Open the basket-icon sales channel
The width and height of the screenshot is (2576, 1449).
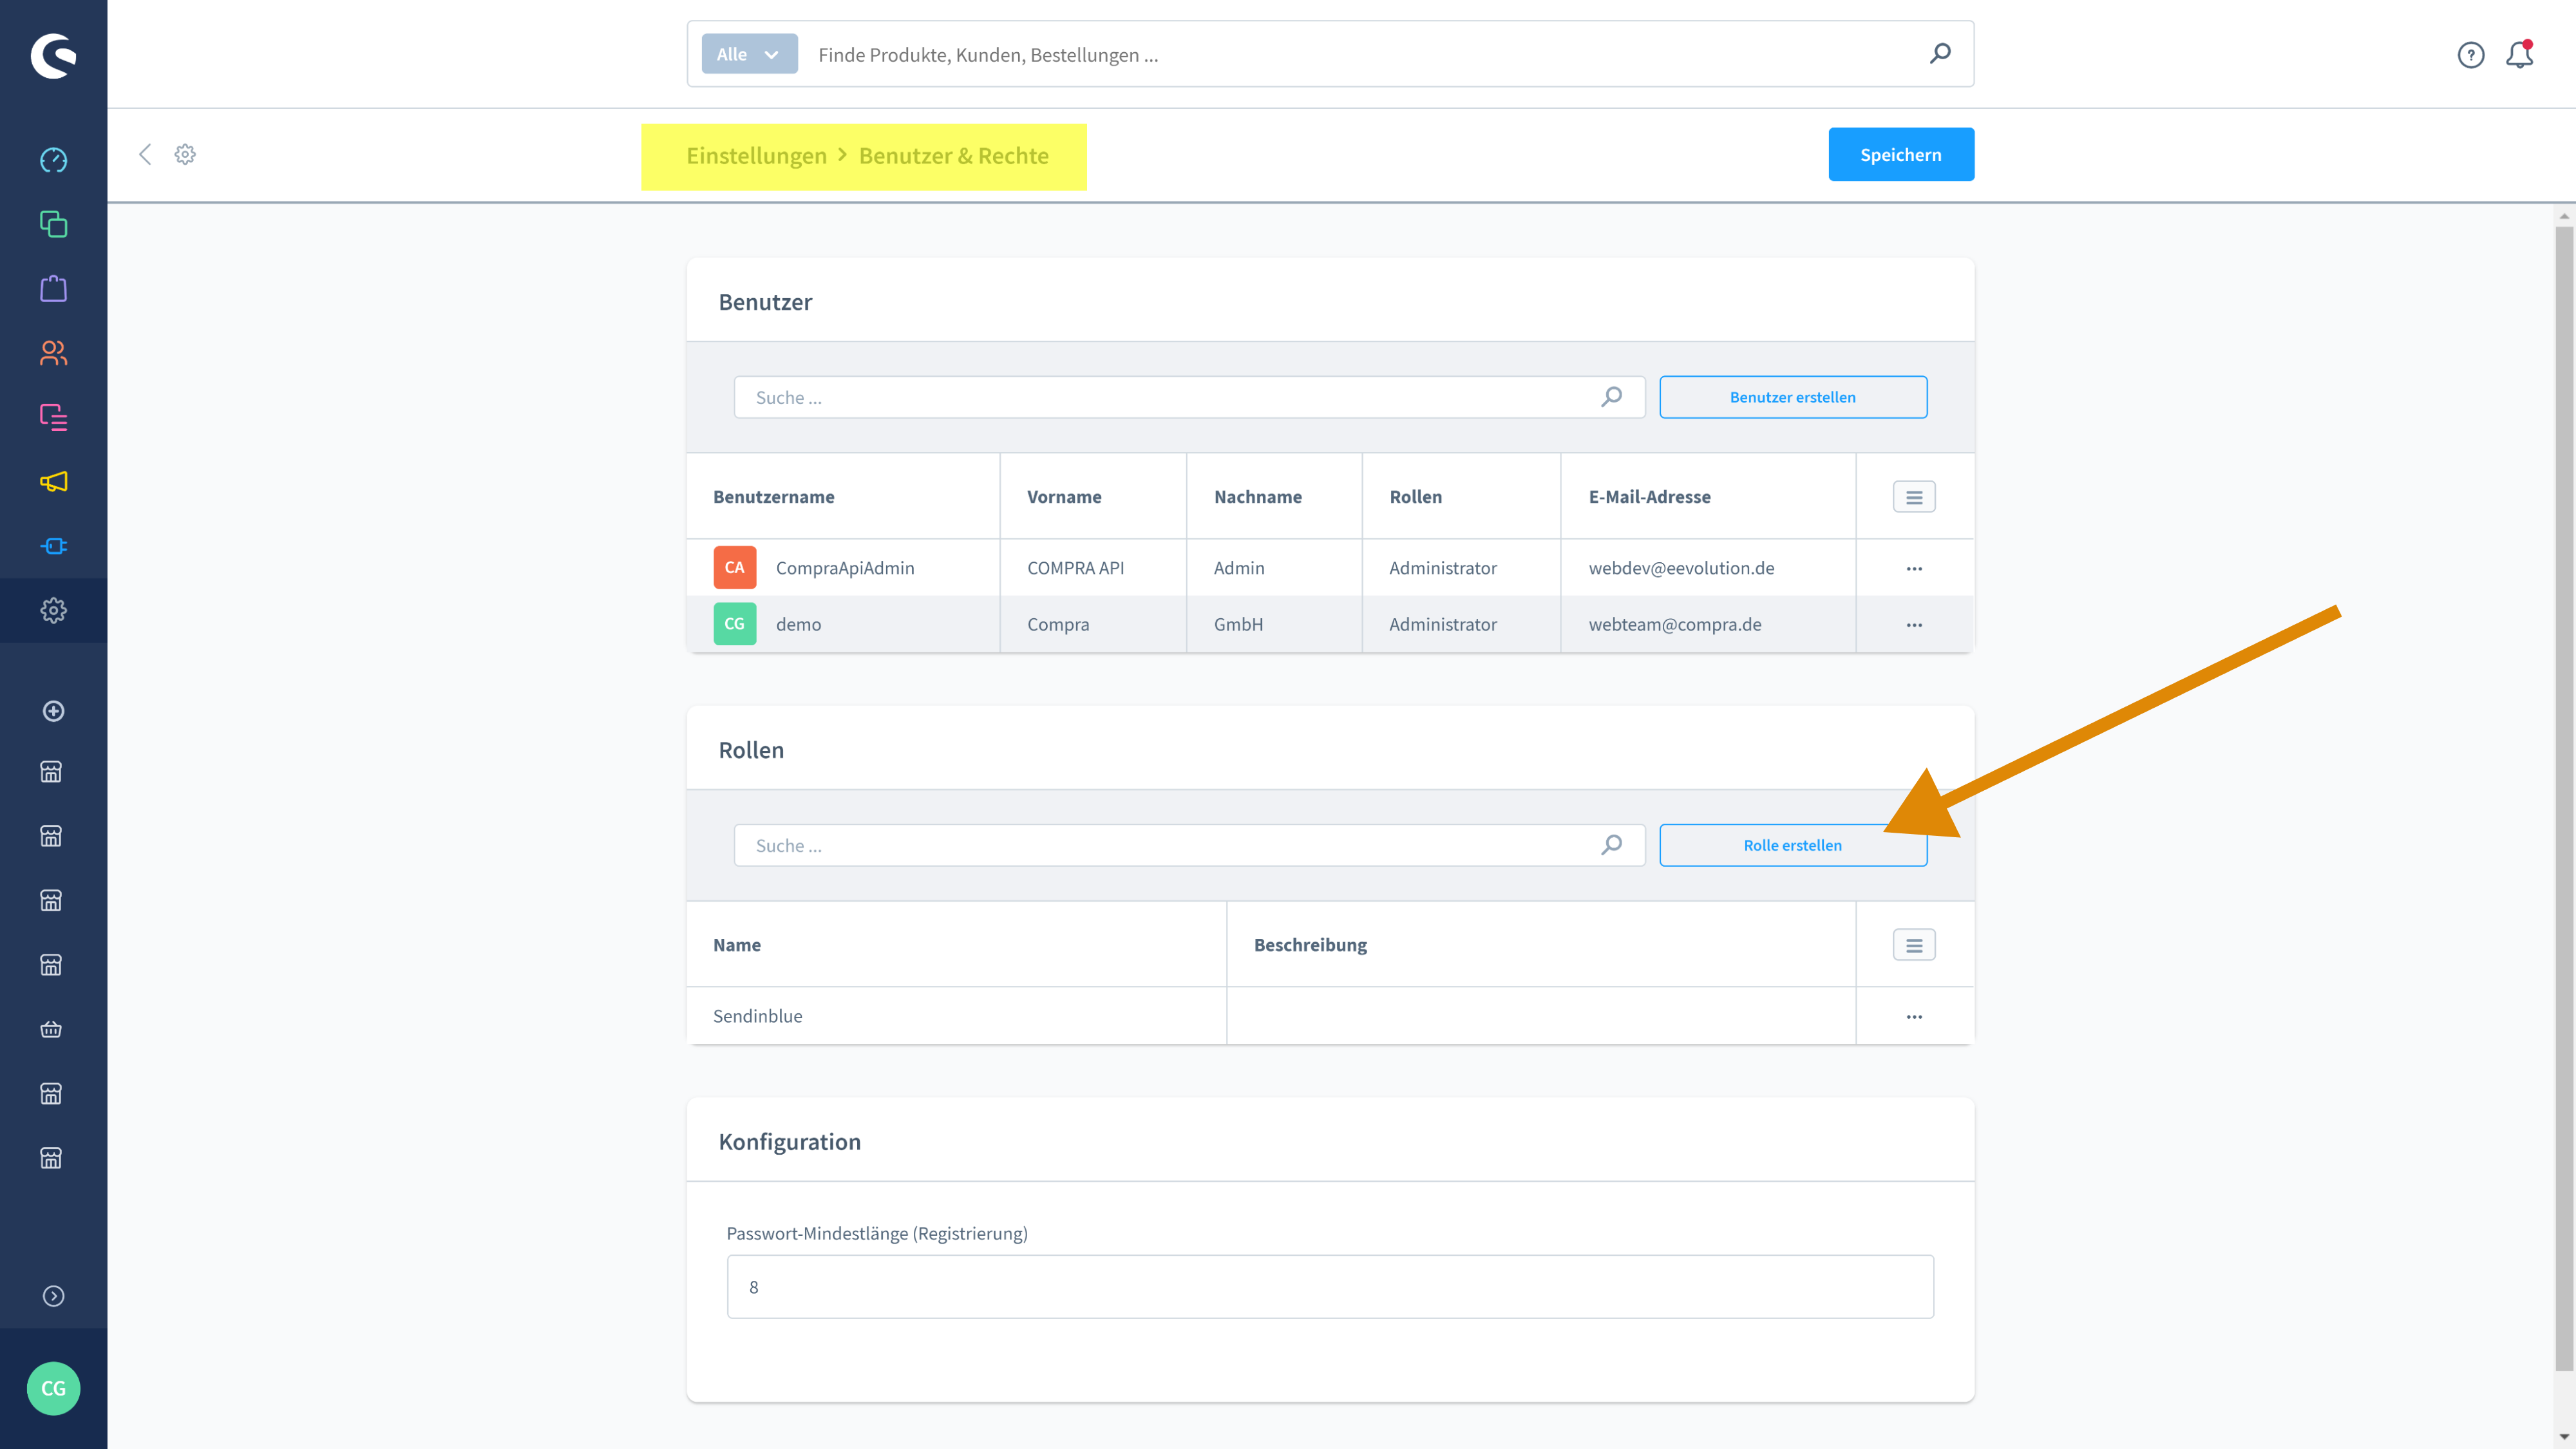51,1029
